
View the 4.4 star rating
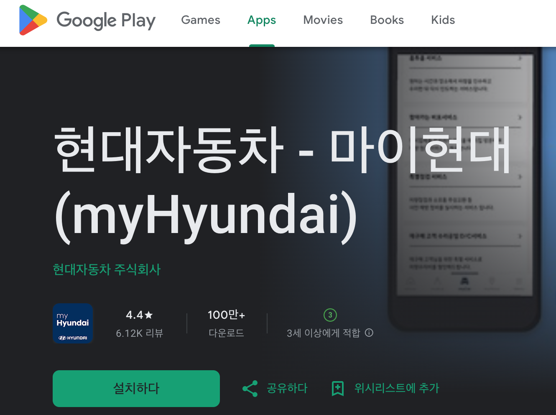coord(139,315)
